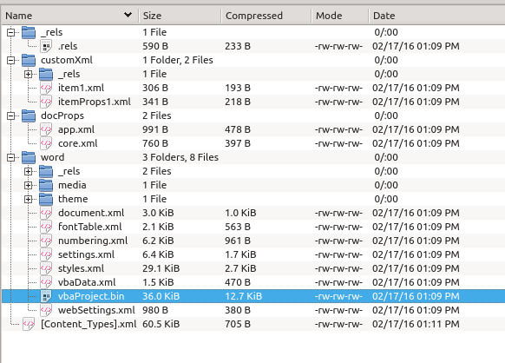The height and width of the screenshot is (363, 505).
Task: Collapse the top-level _rels folder
Action: [x=11, y=32]
